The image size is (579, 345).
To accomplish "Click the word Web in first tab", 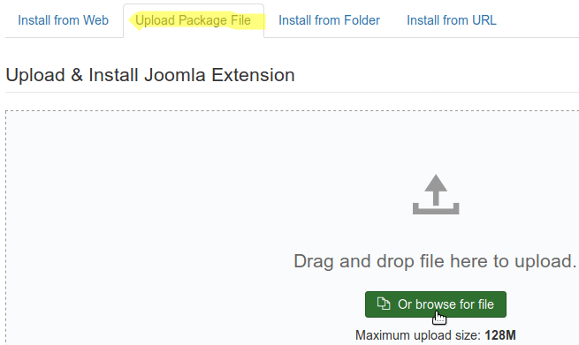I will click(x=95, y=20).
